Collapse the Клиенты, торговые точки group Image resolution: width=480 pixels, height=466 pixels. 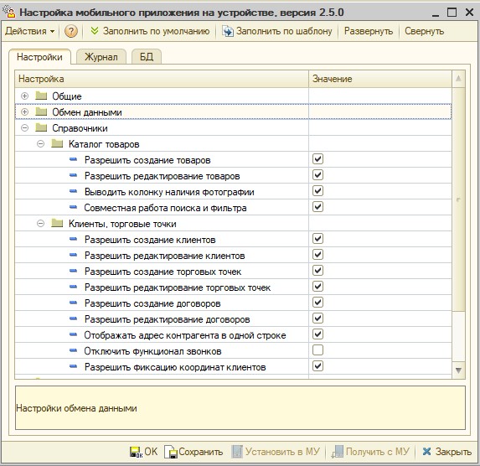click(x=40, y=224)
